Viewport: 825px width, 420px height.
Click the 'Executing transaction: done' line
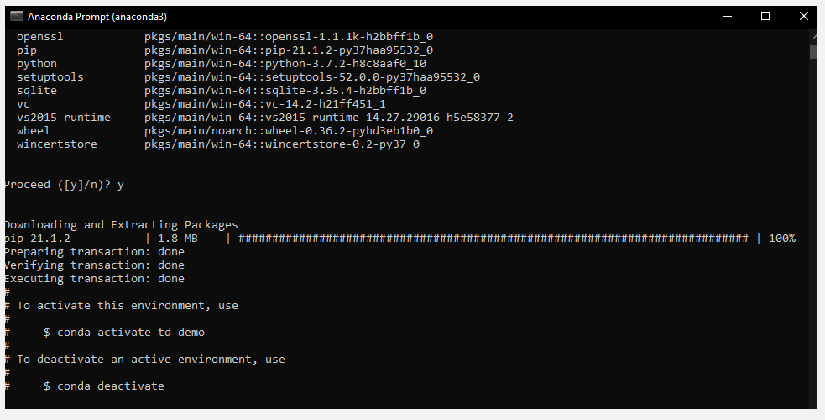pyautogui.click(x=94, y=279)
